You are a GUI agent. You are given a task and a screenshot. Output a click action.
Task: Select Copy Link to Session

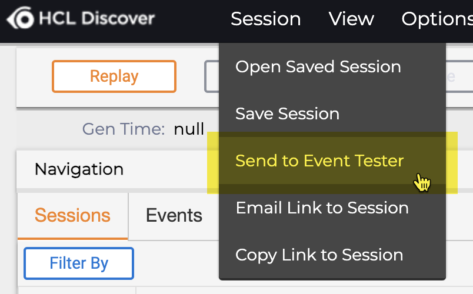point(319,255)
